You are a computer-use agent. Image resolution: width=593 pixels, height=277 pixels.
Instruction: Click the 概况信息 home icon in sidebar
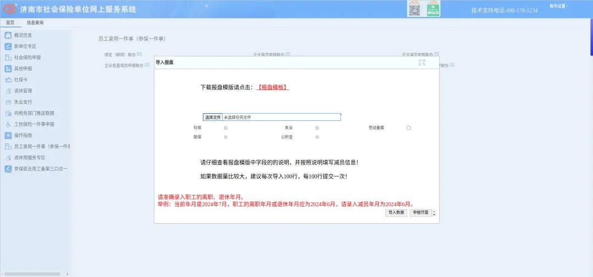[x=8, y=35]
